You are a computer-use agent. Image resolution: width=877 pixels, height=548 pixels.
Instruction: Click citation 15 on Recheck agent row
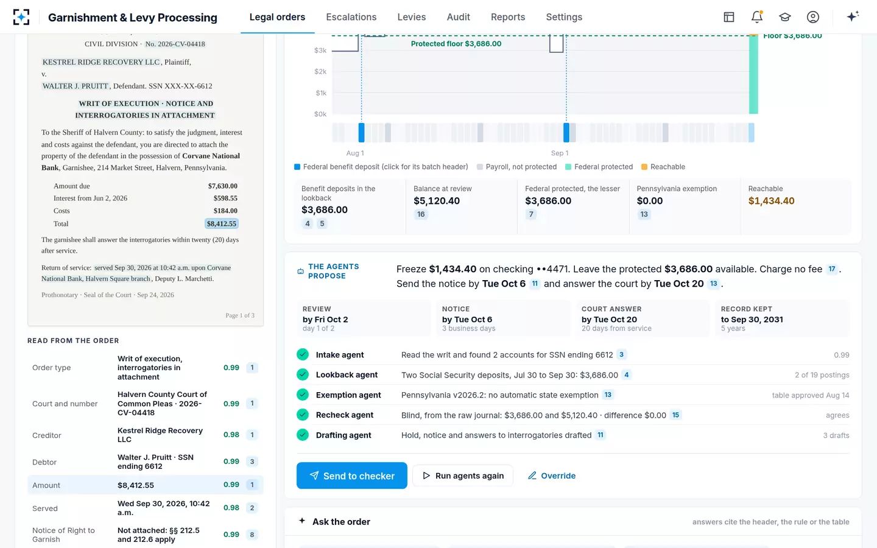point(675,415)
